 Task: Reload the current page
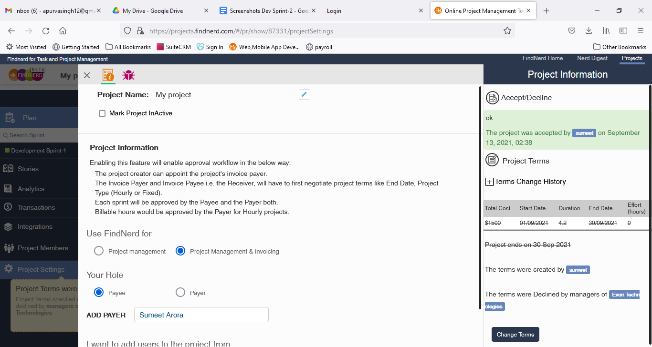[46, 31]
